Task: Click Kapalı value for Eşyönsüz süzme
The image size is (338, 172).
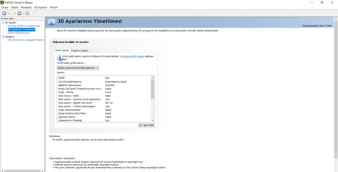Action: pyautogui.click(x=108, y=117)
